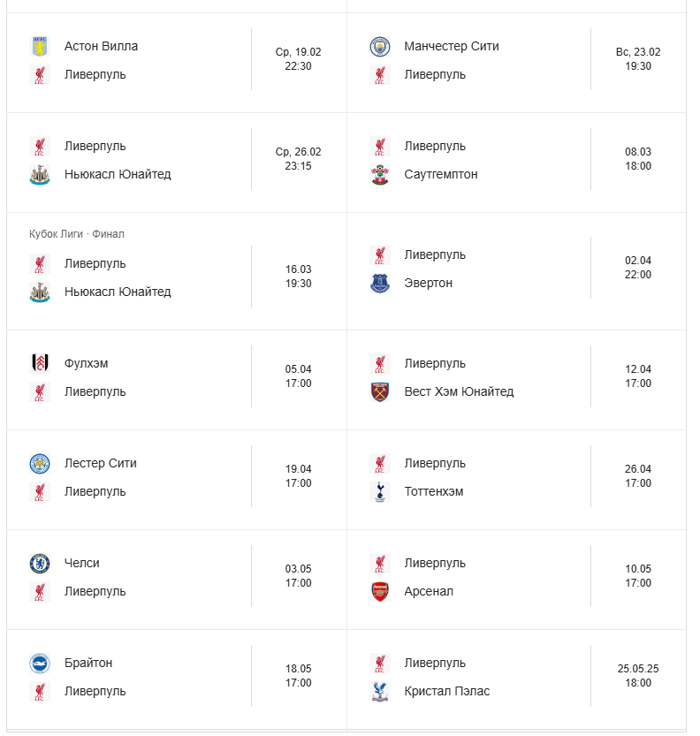Image resolution: width=700 pixels, height=736 pixels.
Task: Click the 'Вс, 23.02 19:30' match time
Action: point(638,59)
